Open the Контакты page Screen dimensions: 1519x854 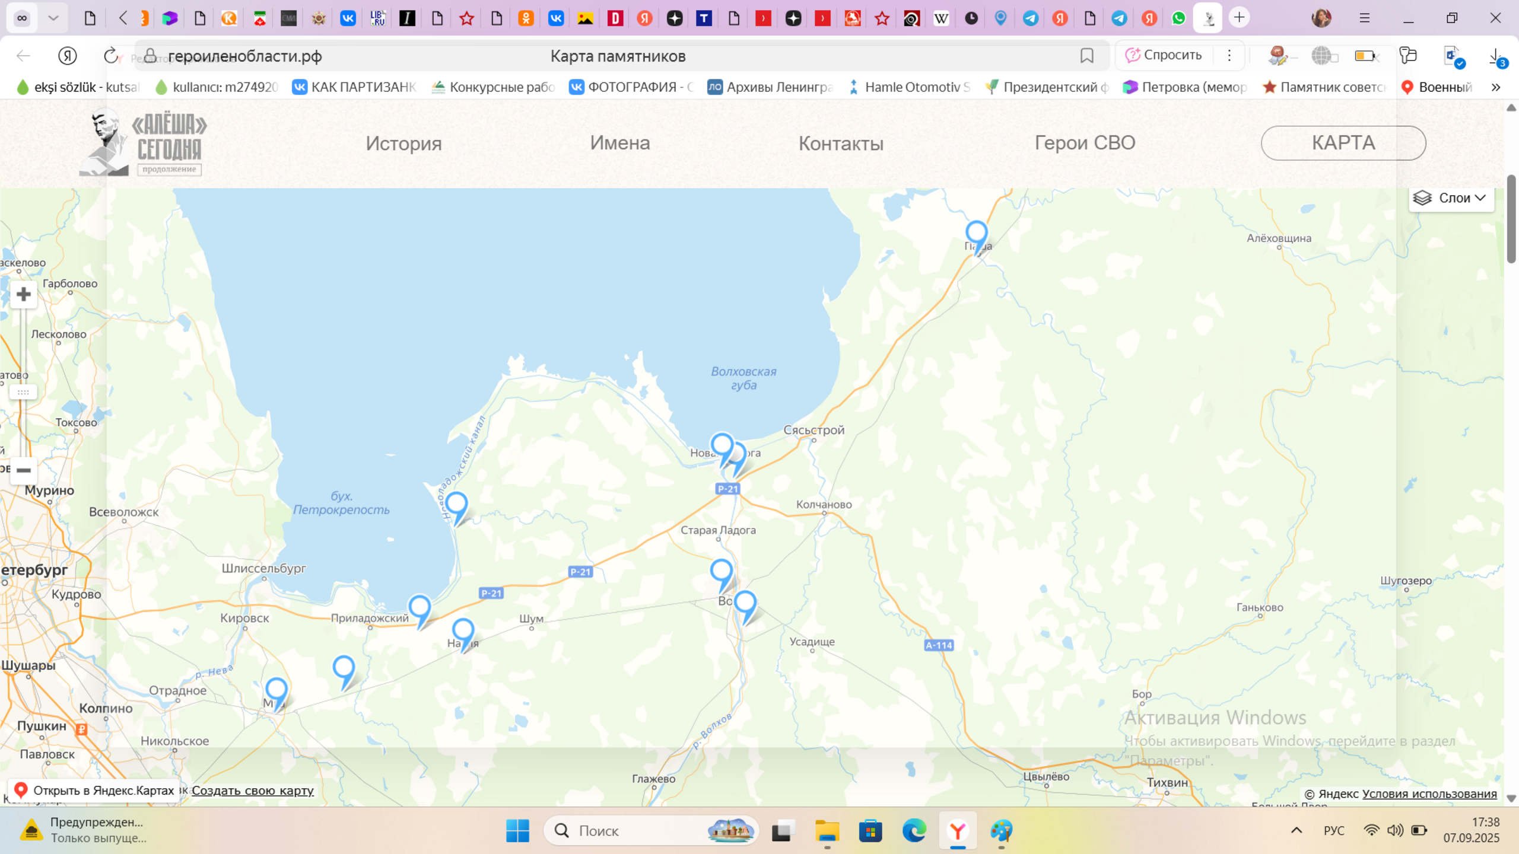click(841, 144)
